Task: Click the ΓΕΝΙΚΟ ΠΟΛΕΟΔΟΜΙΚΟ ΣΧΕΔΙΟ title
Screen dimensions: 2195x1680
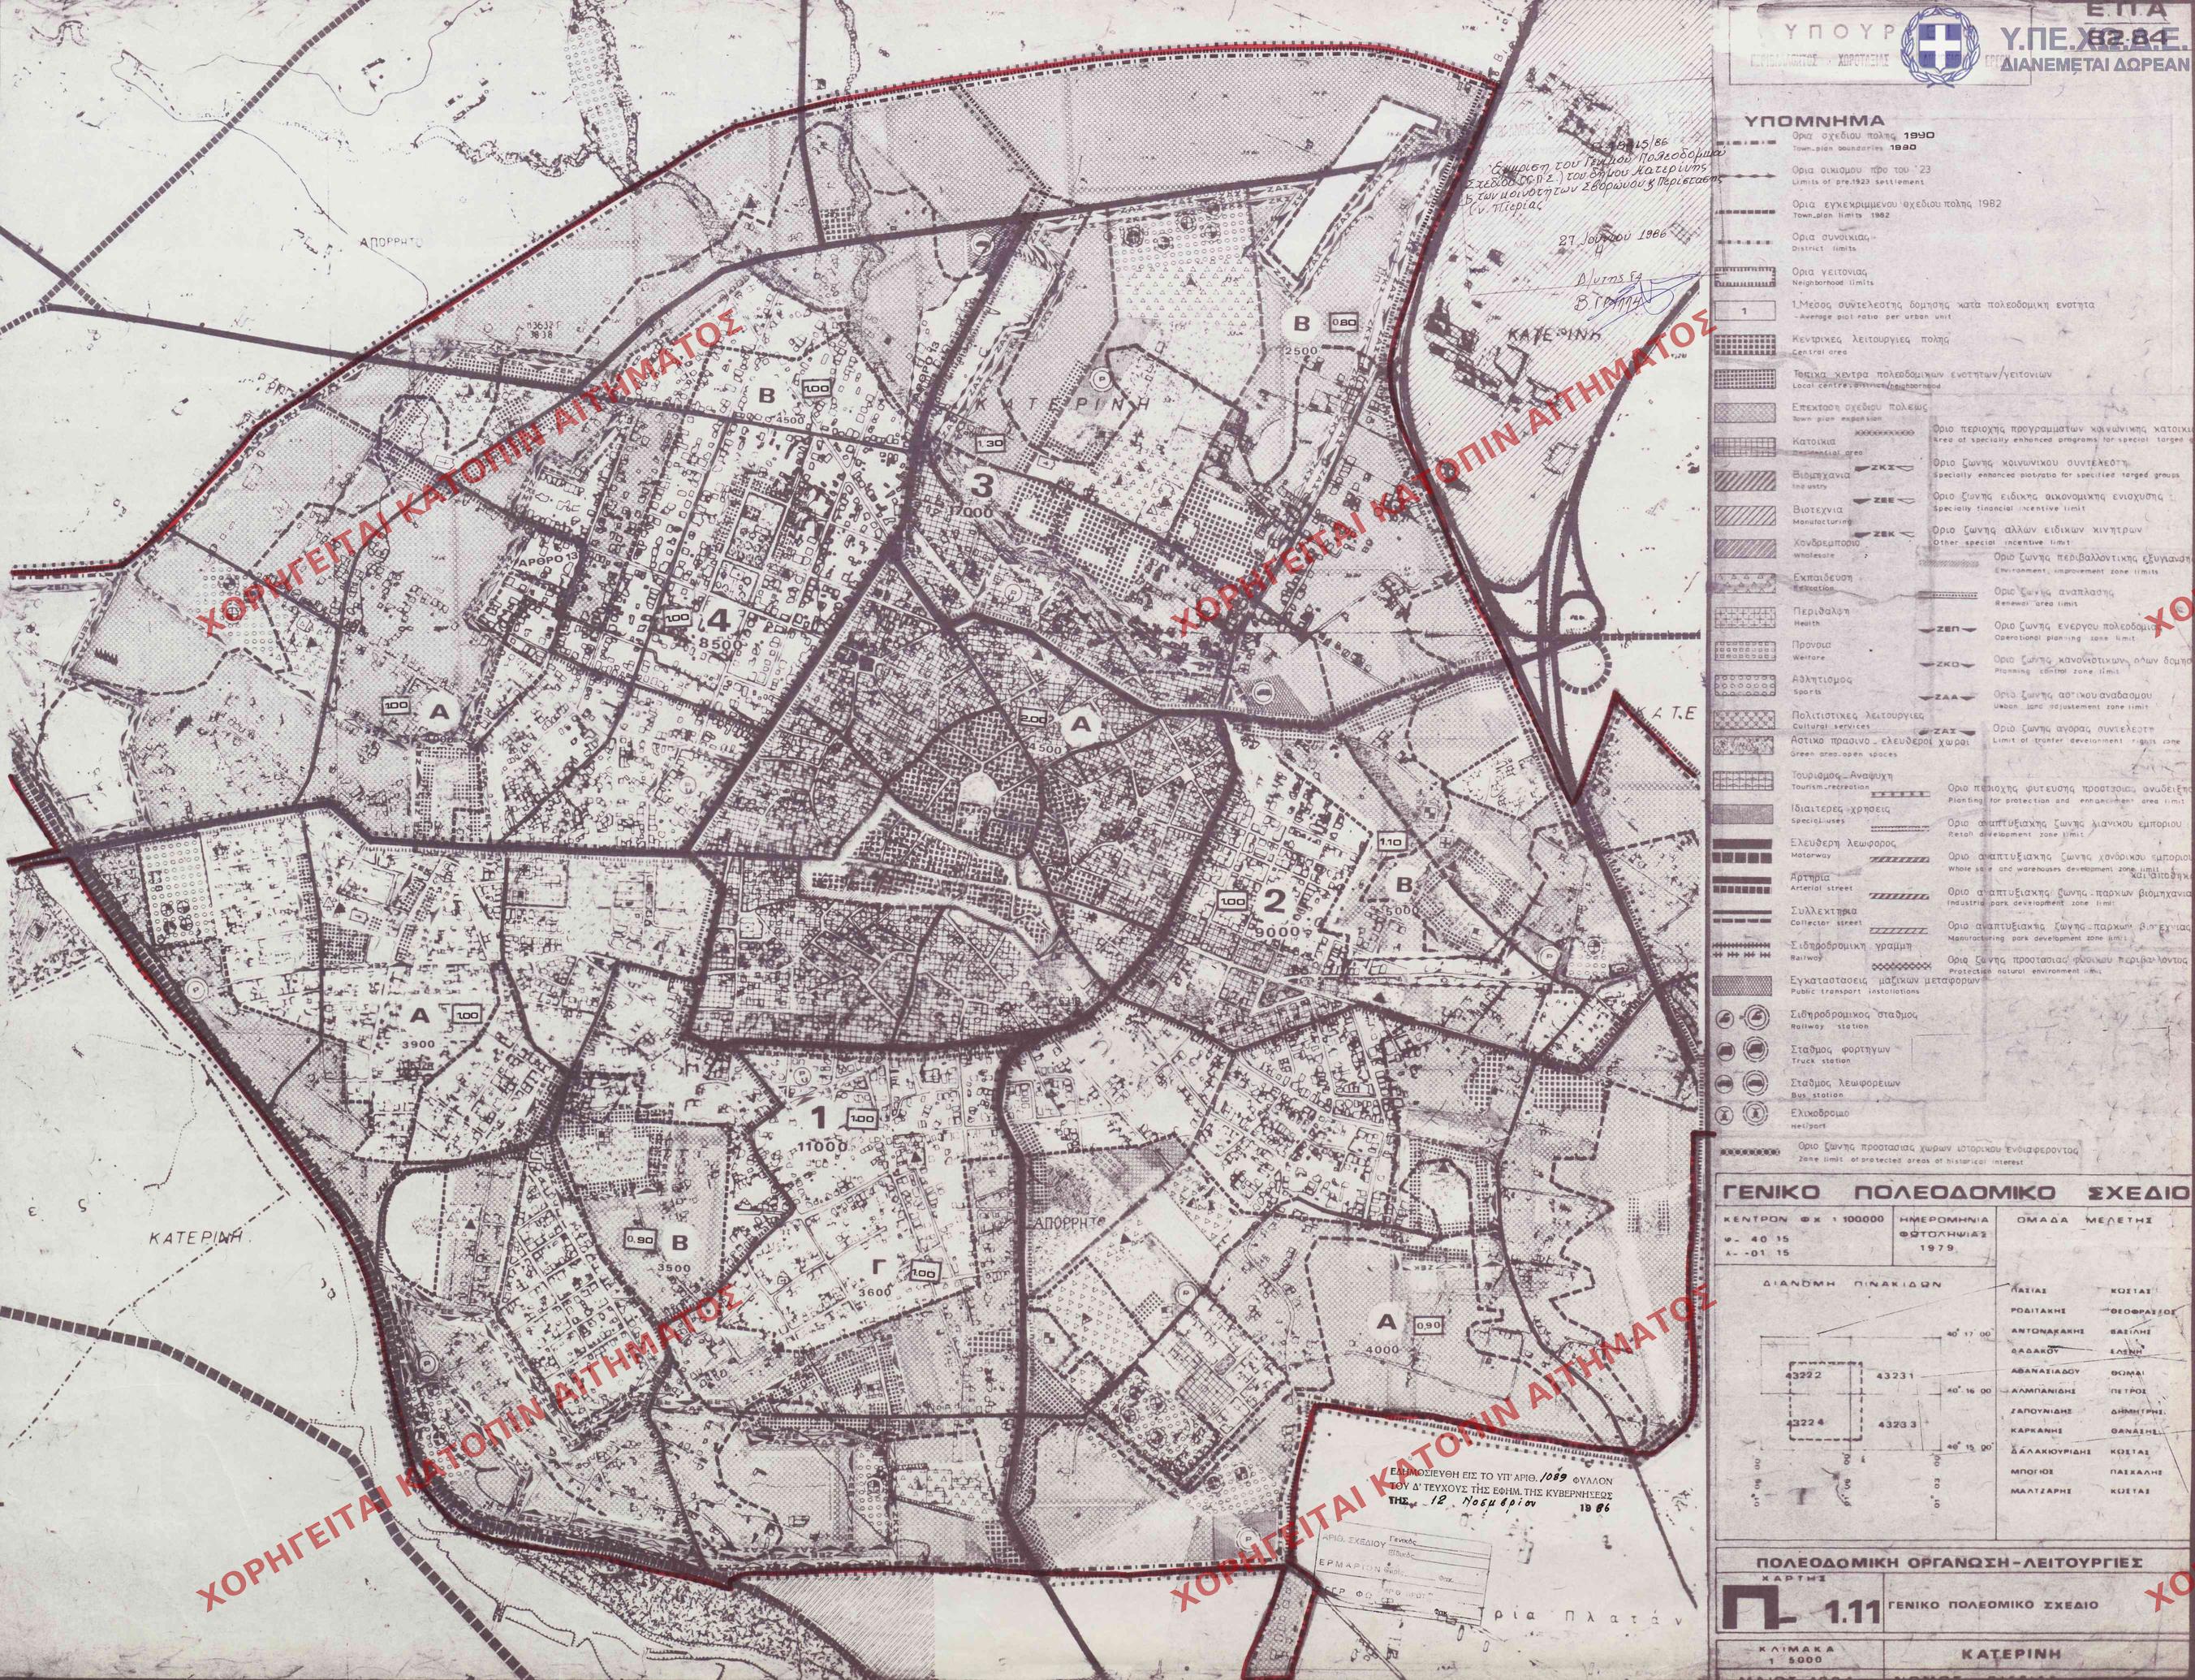Action: click(x=1955, y=1193)
